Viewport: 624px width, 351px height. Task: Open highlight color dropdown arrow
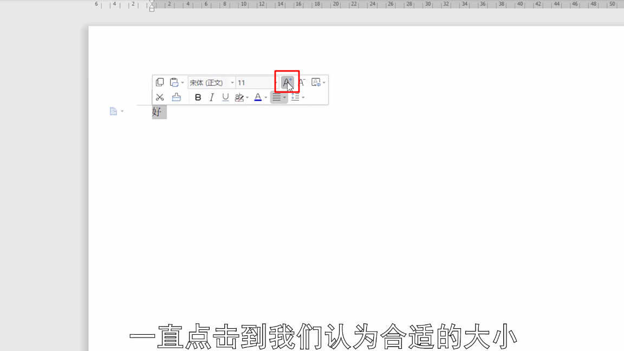[x=248, y=97]
